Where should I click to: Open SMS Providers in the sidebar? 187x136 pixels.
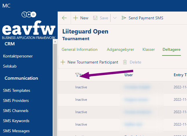click(x=16, y=101)
